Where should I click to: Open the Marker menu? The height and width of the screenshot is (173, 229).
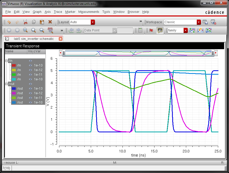[70, 12]
